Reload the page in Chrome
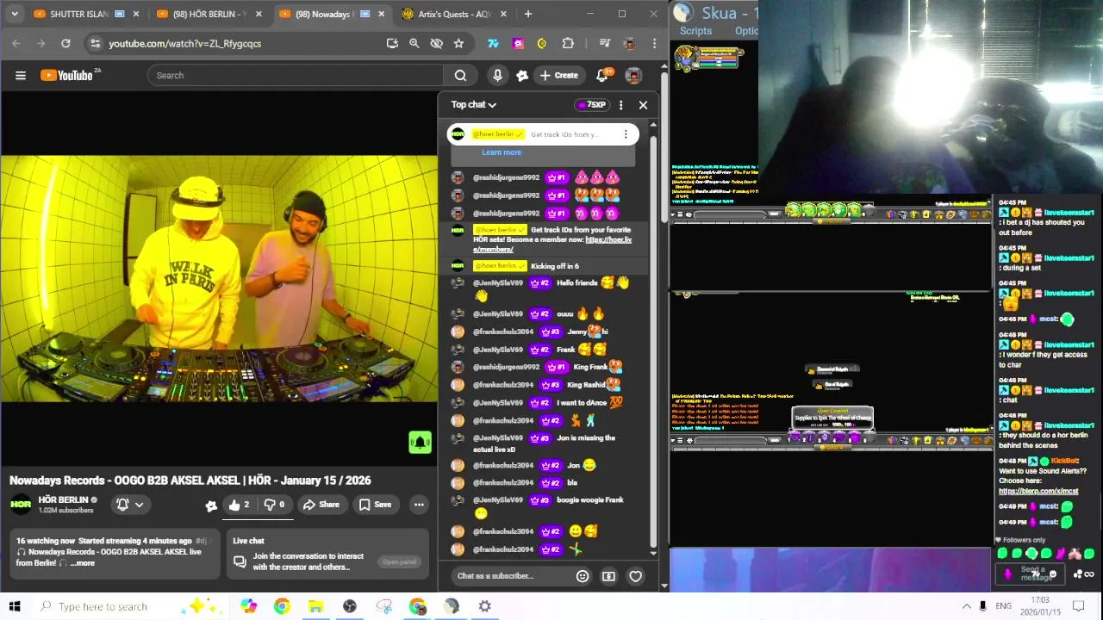The height and width of the screenshot is (620, 1103). tap(65, 43)
